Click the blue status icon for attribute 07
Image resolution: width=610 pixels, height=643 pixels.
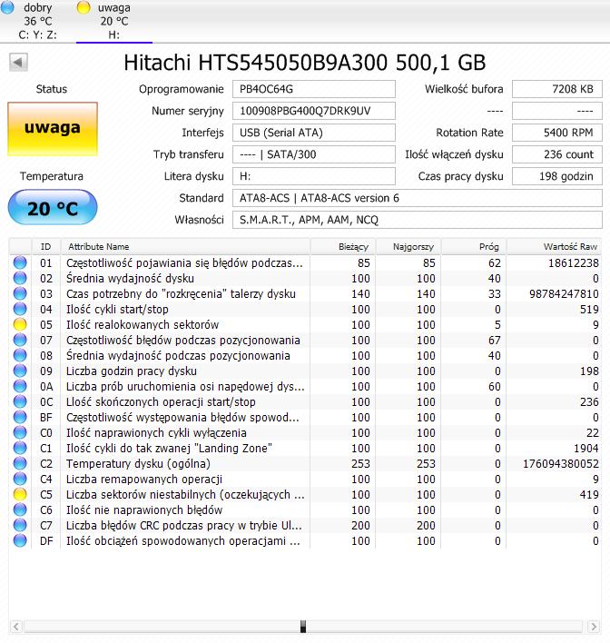[20, 340]
